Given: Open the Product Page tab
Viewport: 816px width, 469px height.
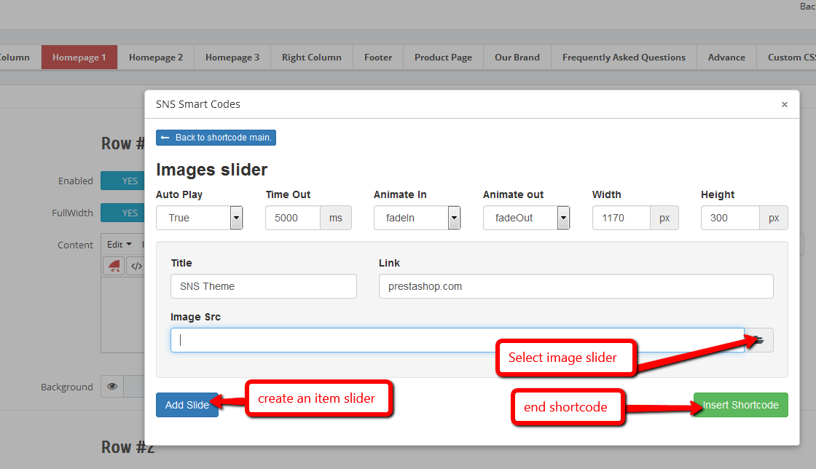Looking at the screenshot, I should tap(443, 58).
